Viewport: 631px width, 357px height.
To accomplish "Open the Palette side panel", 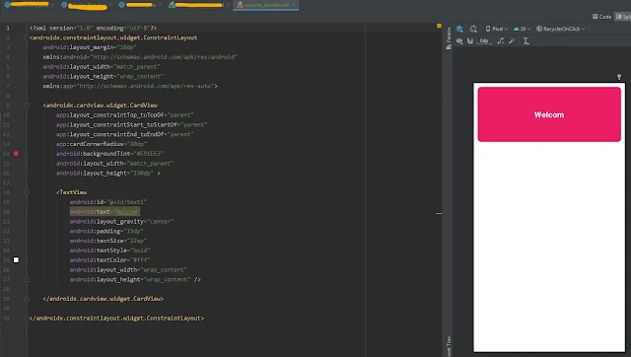I will click(x=449, y=38).
